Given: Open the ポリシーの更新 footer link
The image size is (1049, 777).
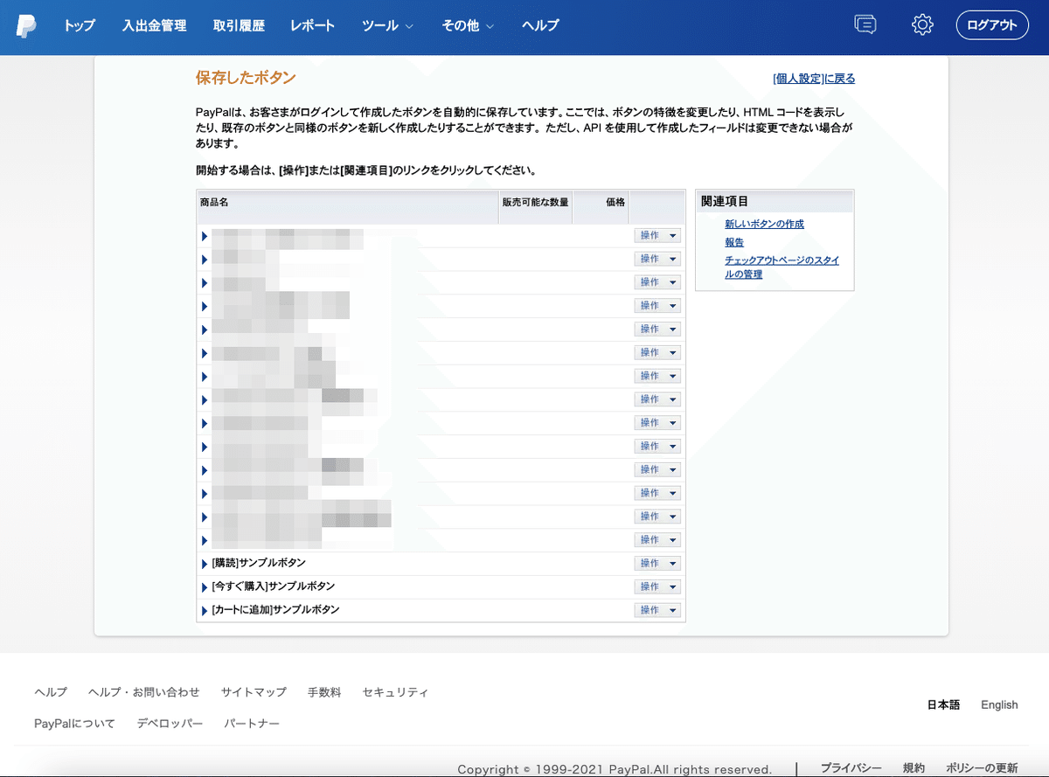Looking at the screenshot, I should pyautogui.click(x=982, y=768).
